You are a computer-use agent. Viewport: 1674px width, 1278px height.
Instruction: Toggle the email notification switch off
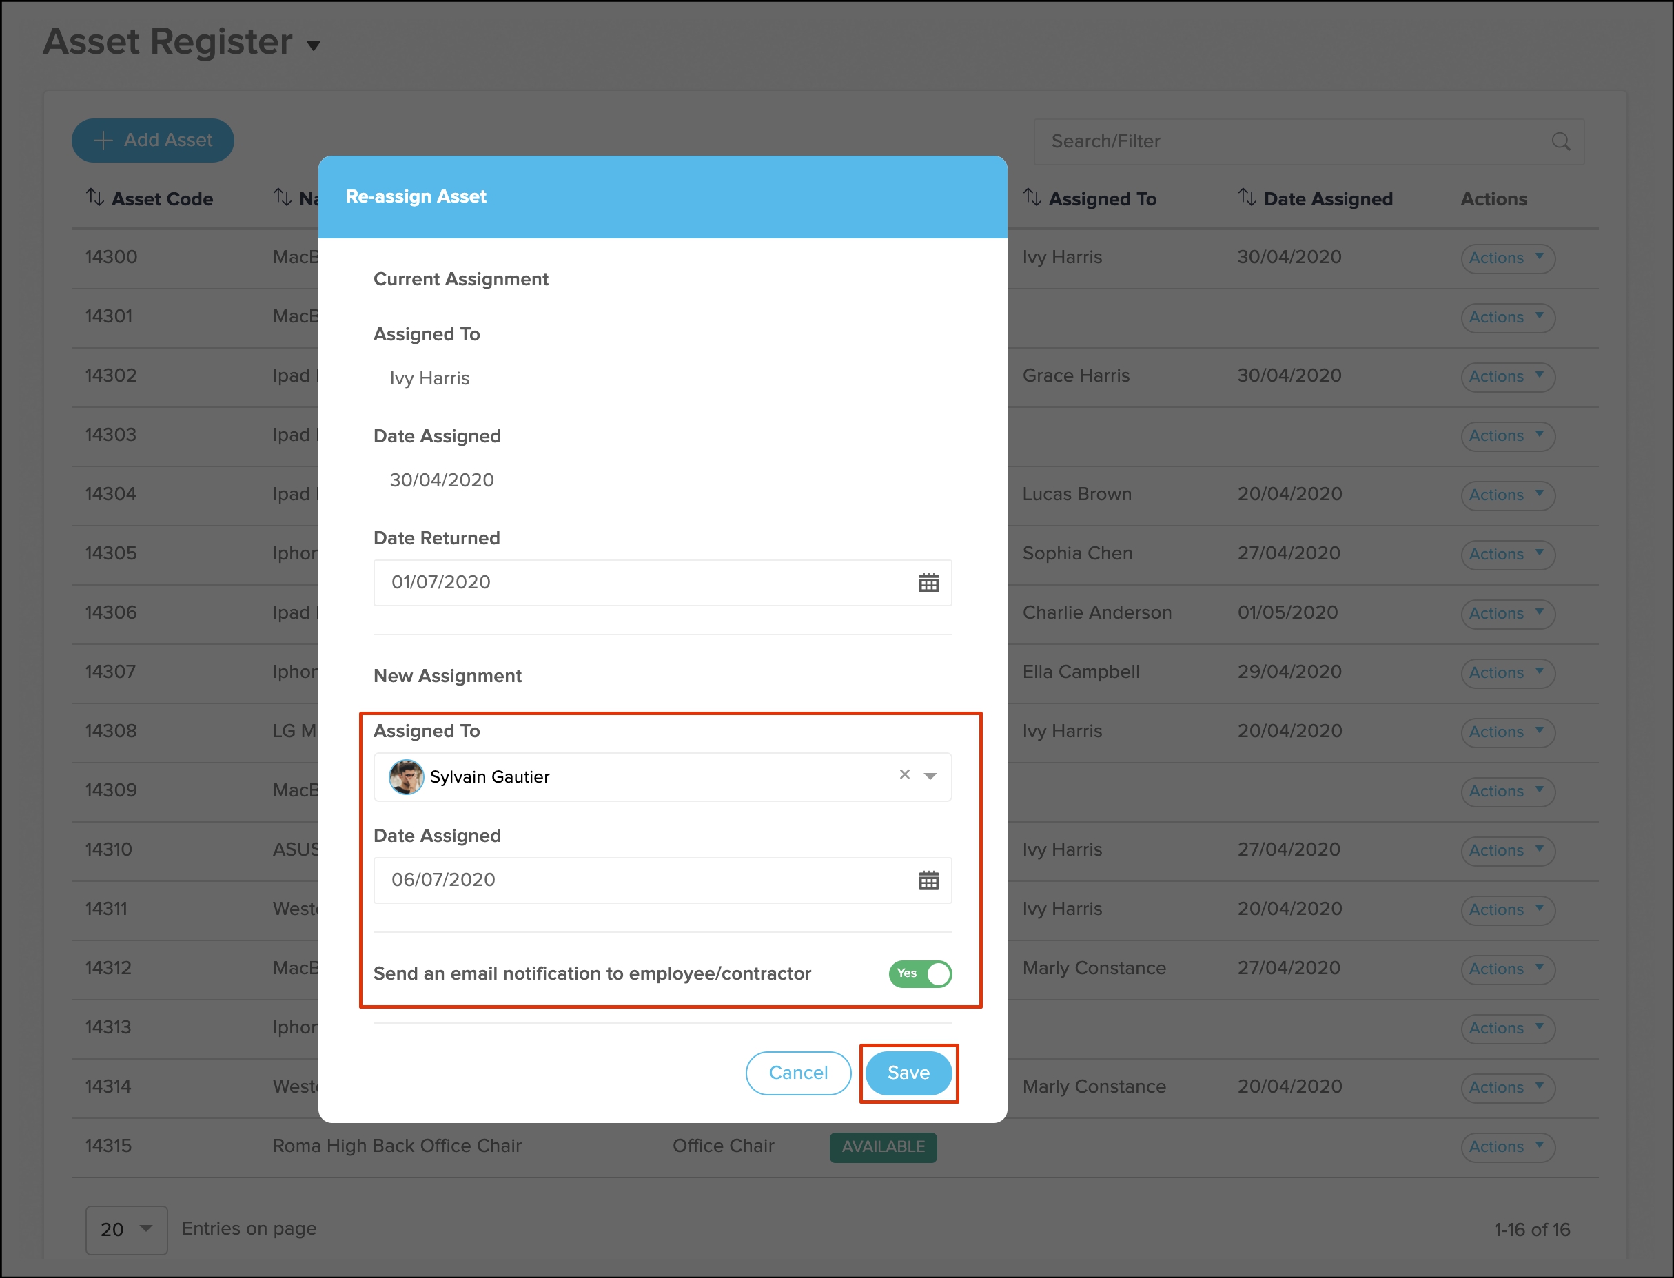(x=920, y=973)
